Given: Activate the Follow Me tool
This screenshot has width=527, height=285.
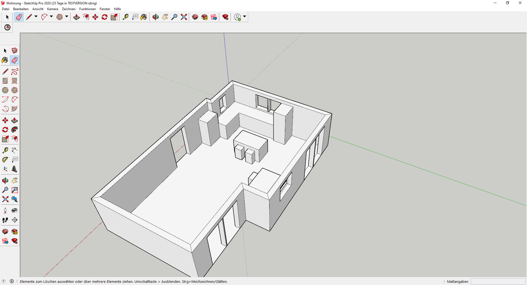Looking at the screenshot, I should click(15, 130).
